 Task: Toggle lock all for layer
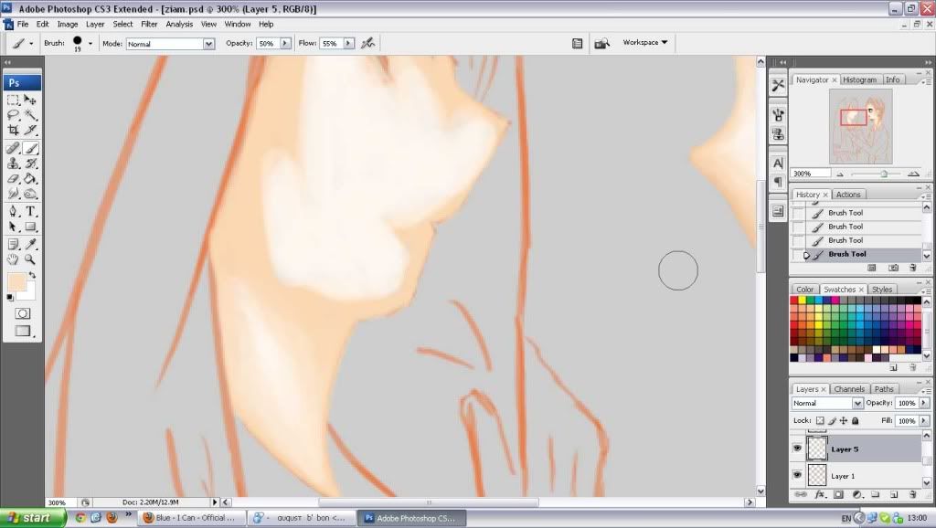click(856, 420)
